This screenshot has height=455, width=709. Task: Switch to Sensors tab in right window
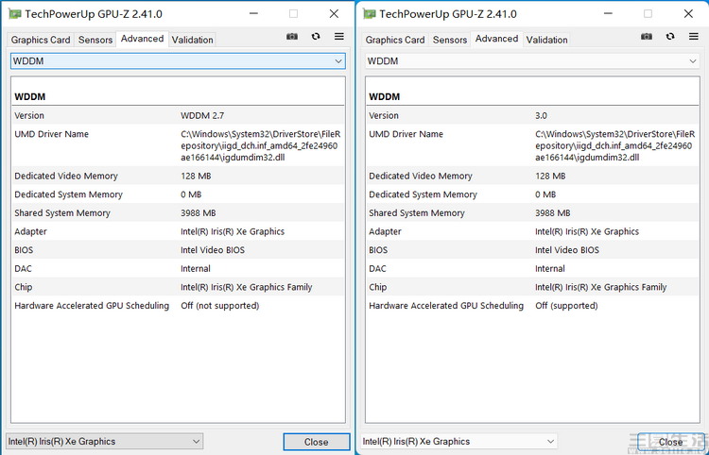450,40
